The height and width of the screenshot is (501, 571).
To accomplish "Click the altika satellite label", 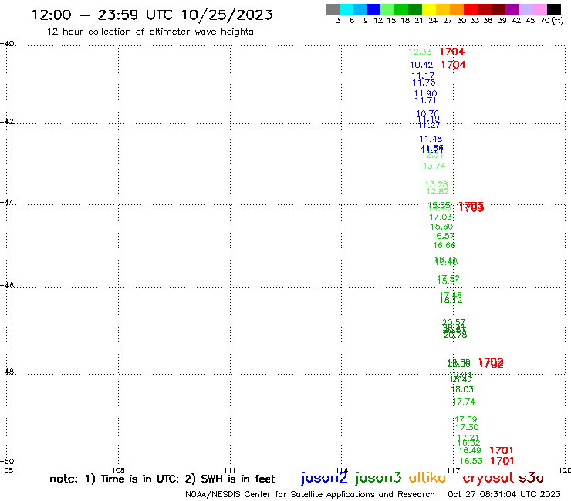I will 427,478.
